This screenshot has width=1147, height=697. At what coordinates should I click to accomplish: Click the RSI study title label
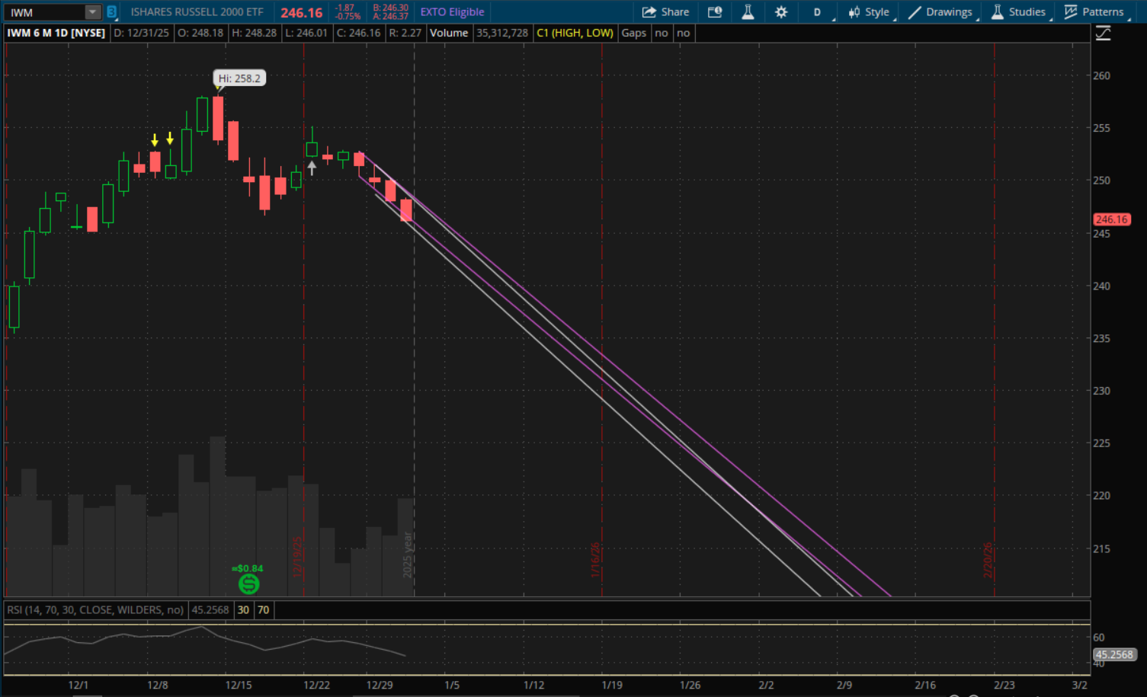point(95,610)
